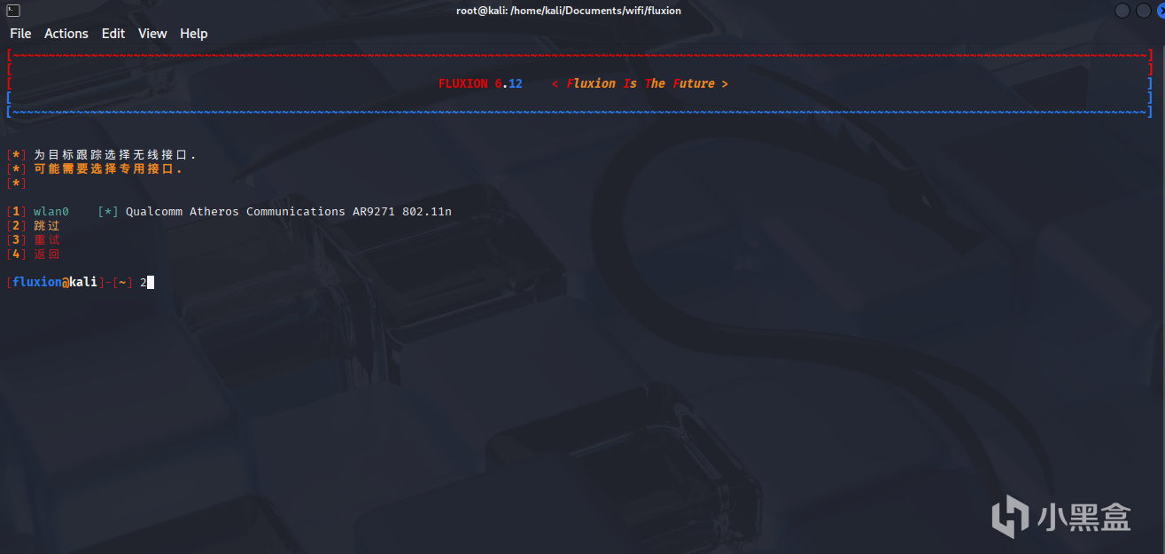Click the 重试 option text
Screen dimensions: 1165x554
(x=47, y=240)
